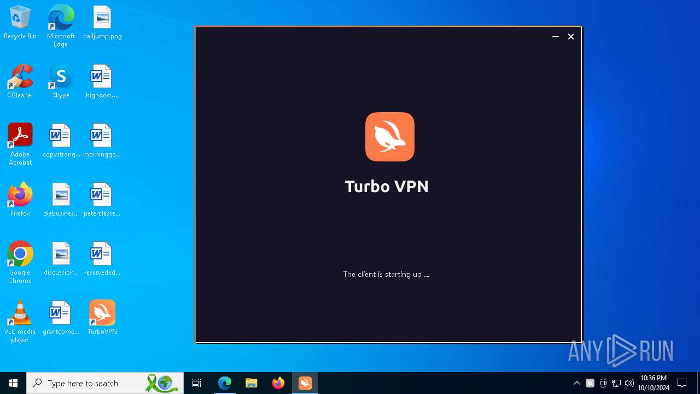Close the Turbo VPN window
700x394 pixels.
pyautogui.click(x=570, y=37)
